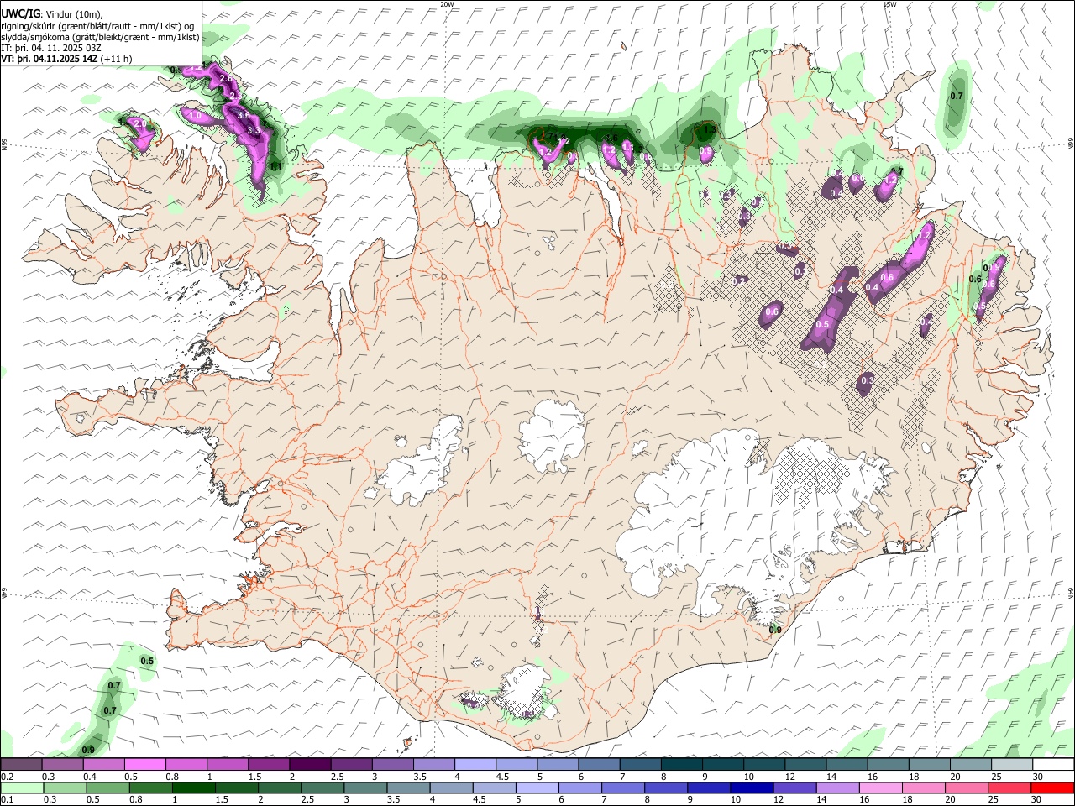
Task: Click the 'VT: þri. 04.11.2025 14Z (+11 h)' line
Action: (66, 59)
